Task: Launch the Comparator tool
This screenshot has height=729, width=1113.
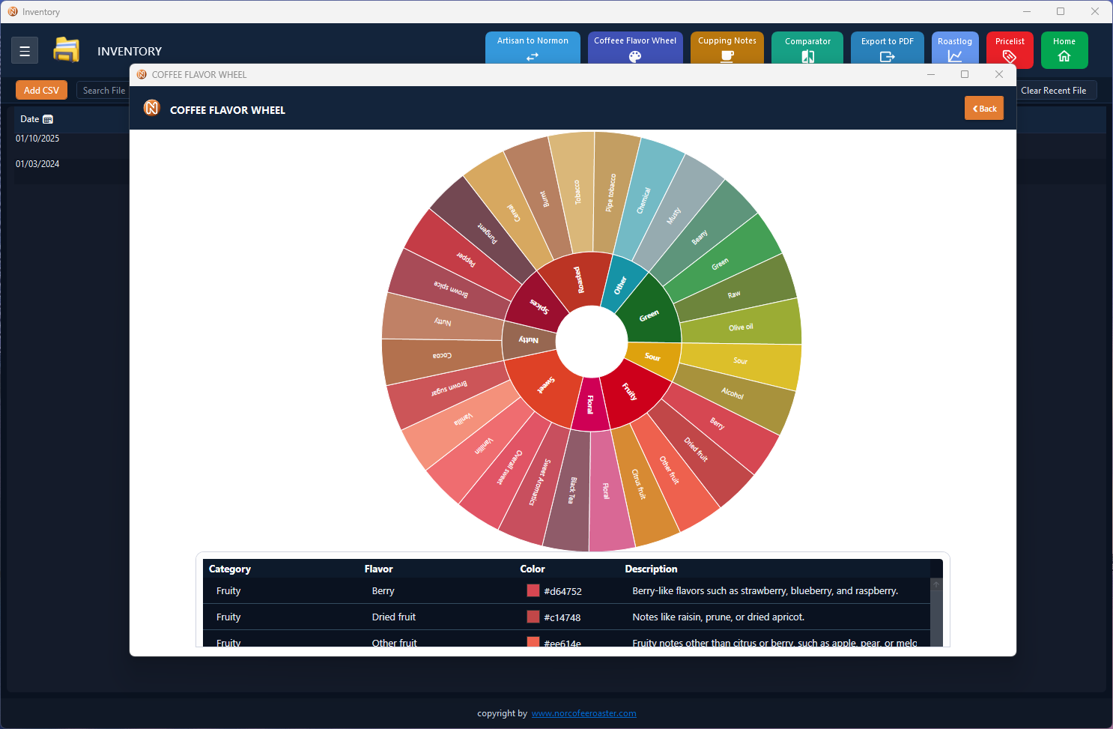Action: [807, 48]
